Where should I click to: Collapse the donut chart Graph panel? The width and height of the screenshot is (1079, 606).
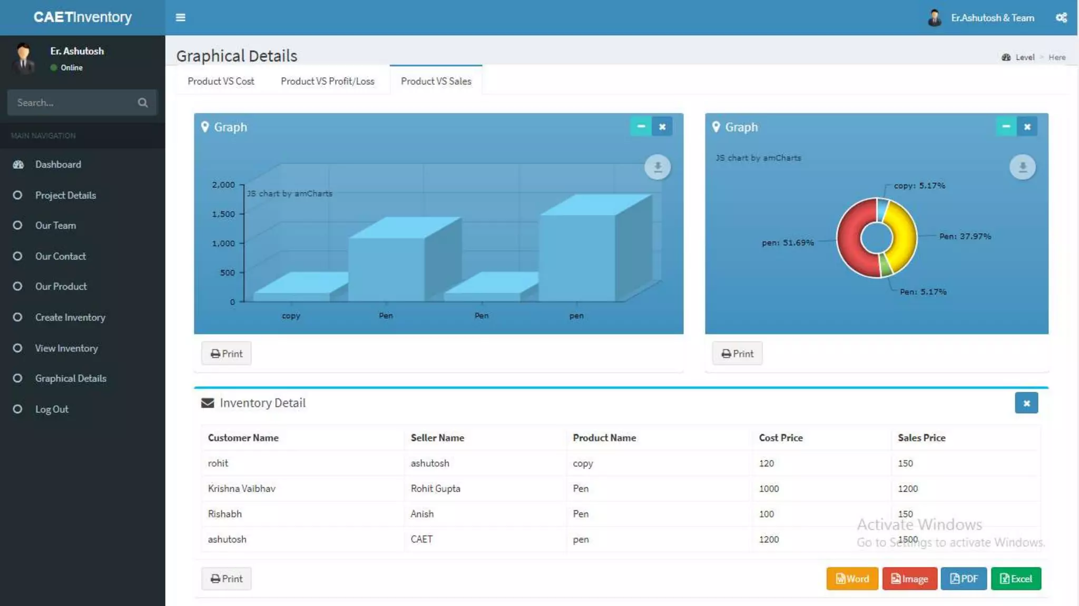point(1005,127)
